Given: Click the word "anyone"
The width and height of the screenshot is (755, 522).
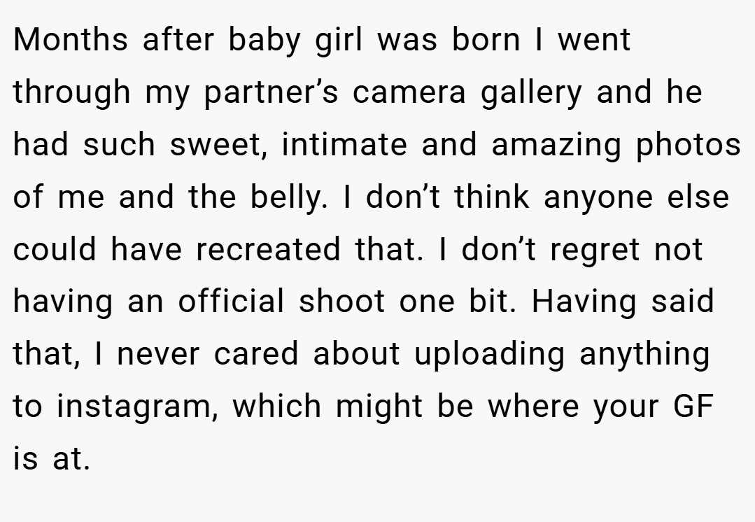Looking at the screenshot, I should [598, 199].
